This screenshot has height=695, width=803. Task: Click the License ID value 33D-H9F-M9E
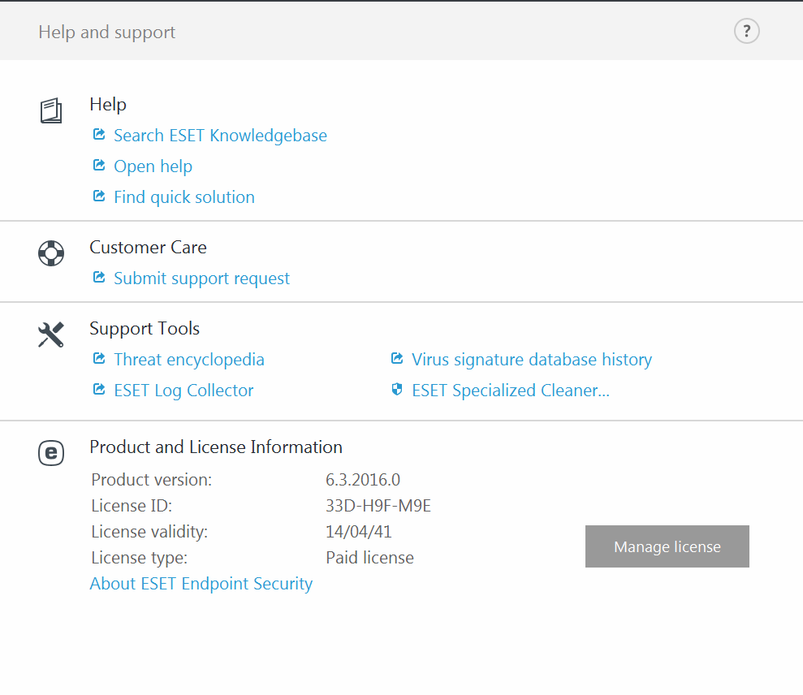click(378, 506)
